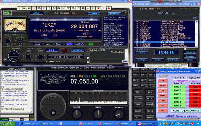
Task: Click the green refresh page icon in toolbar
Action: 49,8
